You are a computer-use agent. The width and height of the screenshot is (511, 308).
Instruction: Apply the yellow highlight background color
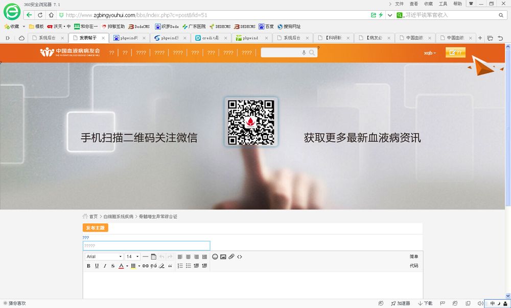(x=133, y=266)
